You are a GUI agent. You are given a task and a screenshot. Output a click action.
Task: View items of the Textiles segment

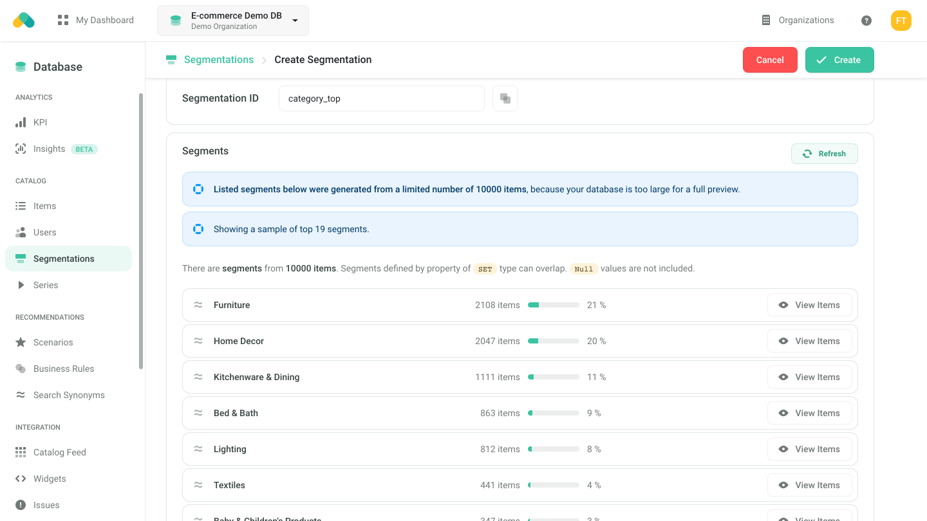[809, 485]
